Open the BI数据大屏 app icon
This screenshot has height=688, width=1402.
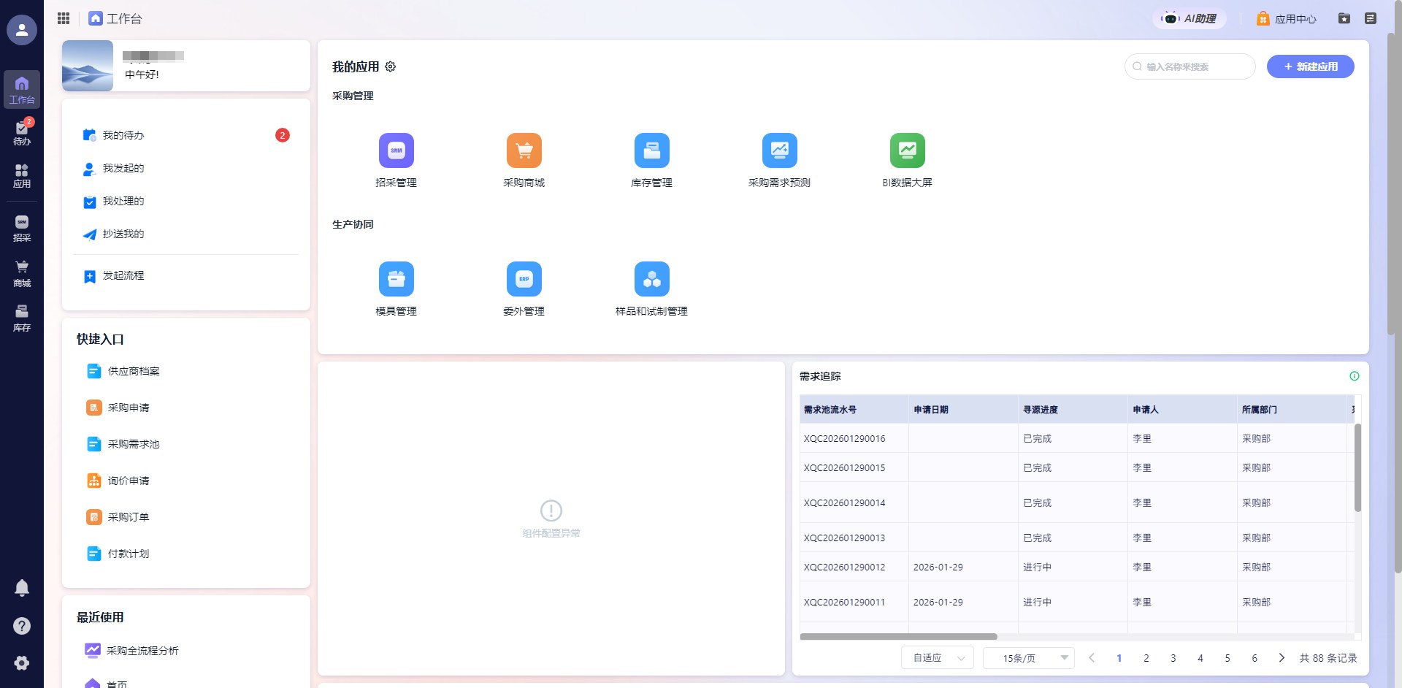click(x=907, y=150)
